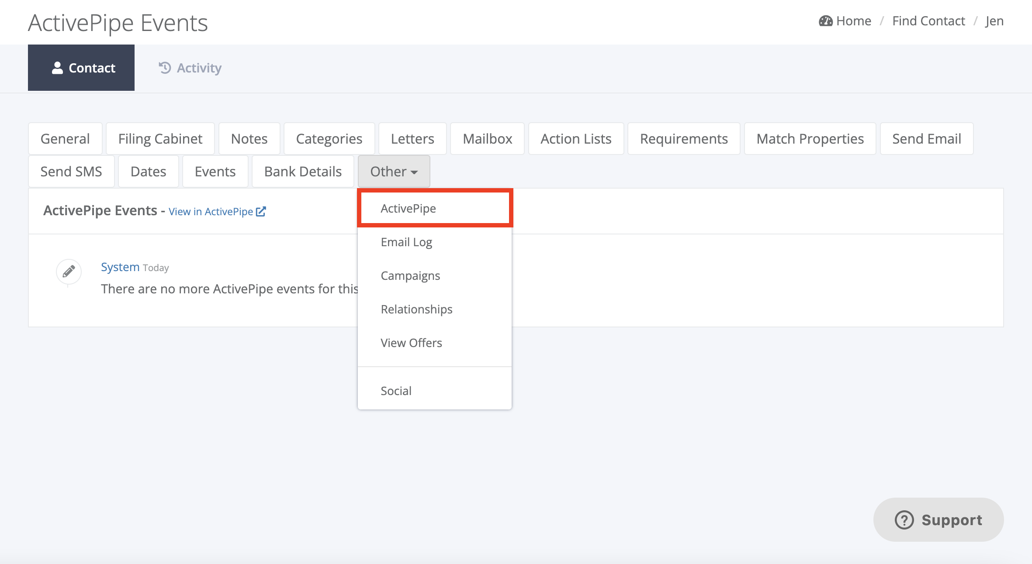1032x564 pixels.
Task: Click the Find Contact breadcrumb
Action: 928,20
